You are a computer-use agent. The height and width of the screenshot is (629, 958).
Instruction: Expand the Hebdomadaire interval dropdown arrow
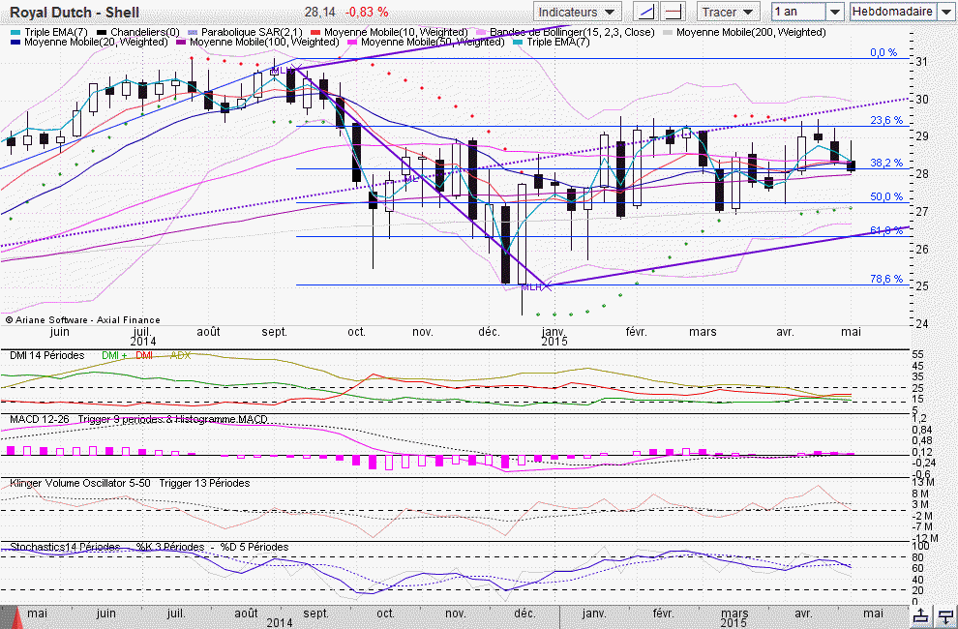(x=945, y=12)
